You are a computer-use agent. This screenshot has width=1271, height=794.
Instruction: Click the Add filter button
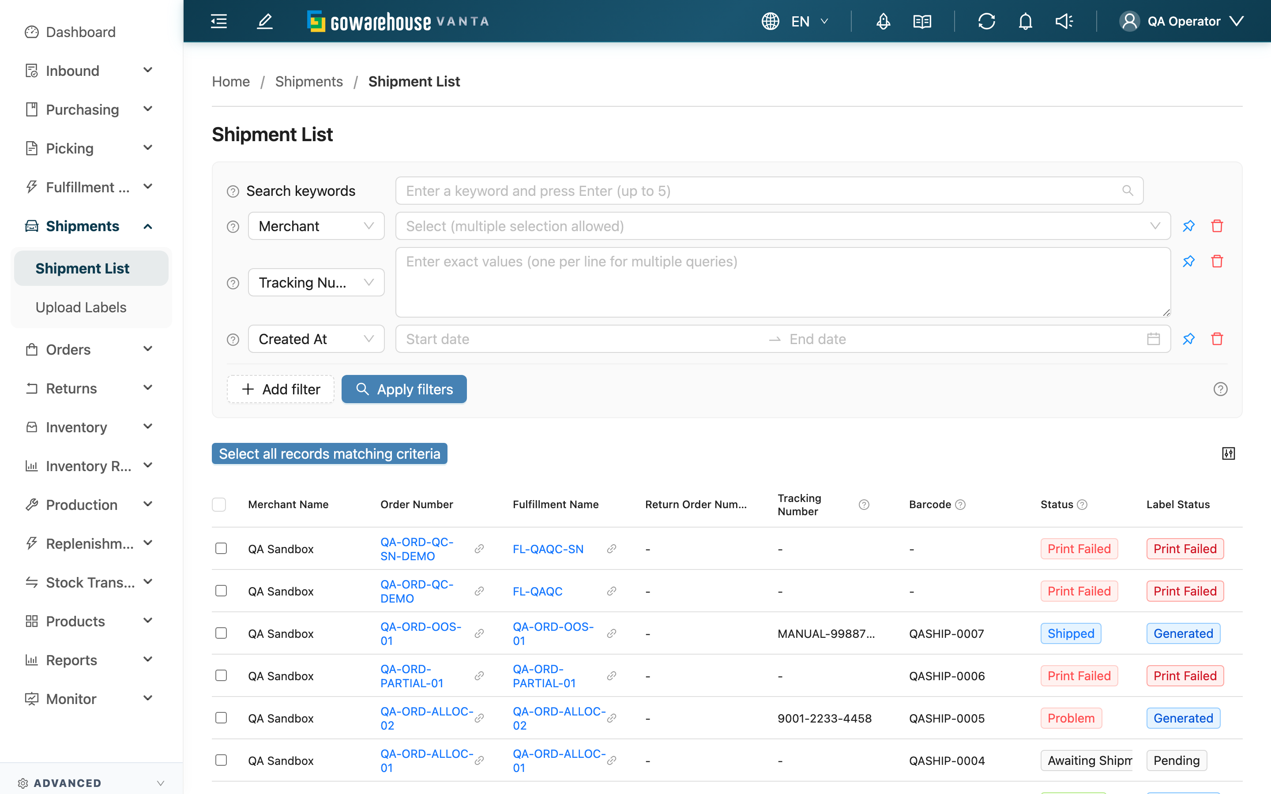(x=281, y=389)
